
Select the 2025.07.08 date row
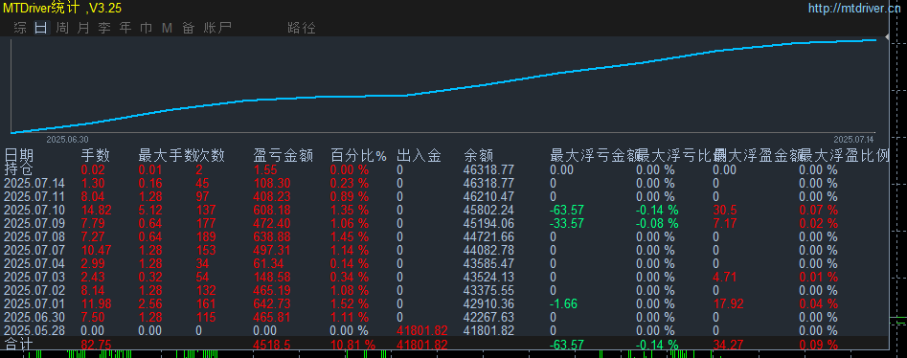point(34,236)
